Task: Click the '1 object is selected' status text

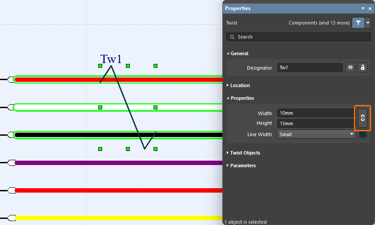Action: tap(245, 222)
